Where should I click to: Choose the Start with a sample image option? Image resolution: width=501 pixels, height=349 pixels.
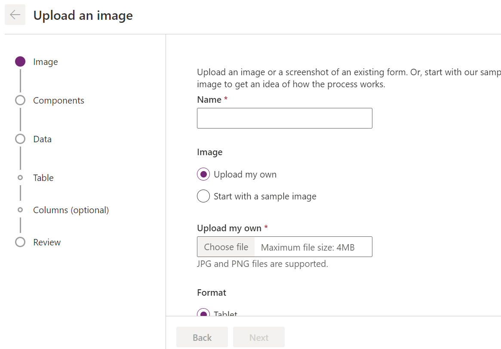coord(203,196)
